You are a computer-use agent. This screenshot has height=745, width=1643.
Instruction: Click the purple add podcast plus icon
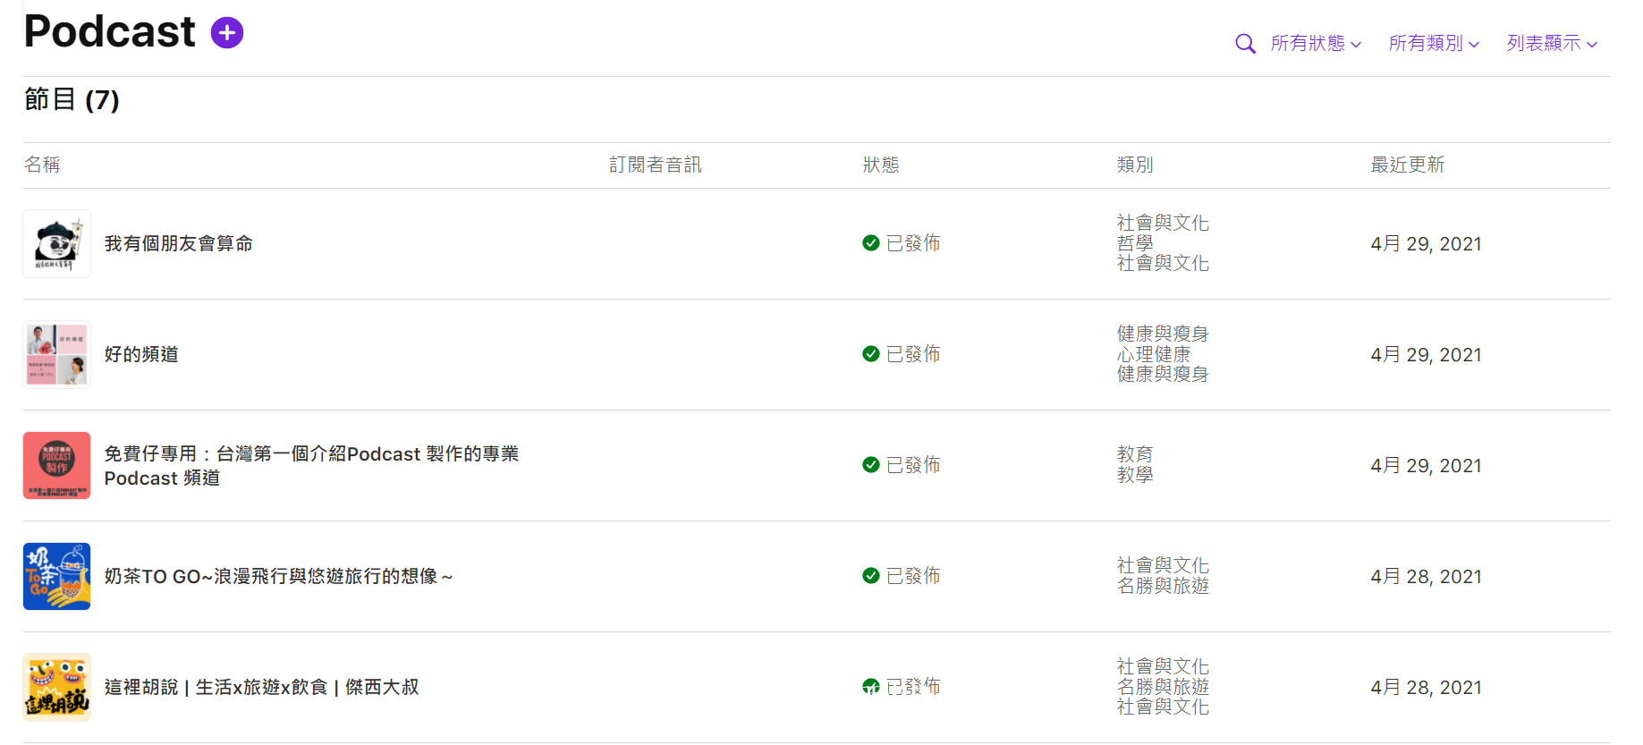pos(227,33)
